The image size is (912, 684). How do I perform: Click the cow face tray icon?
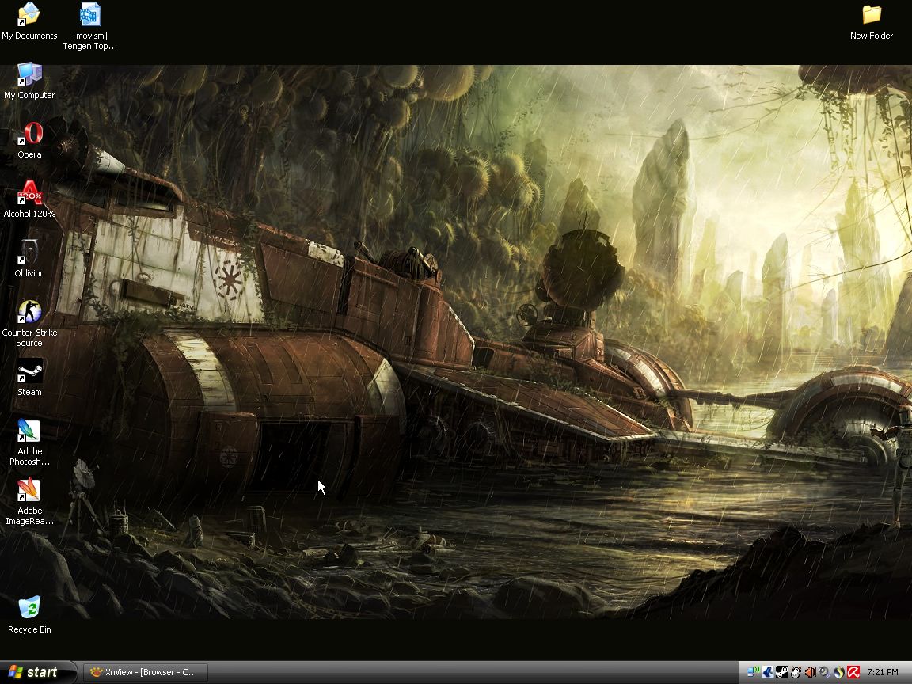(796, 672)
